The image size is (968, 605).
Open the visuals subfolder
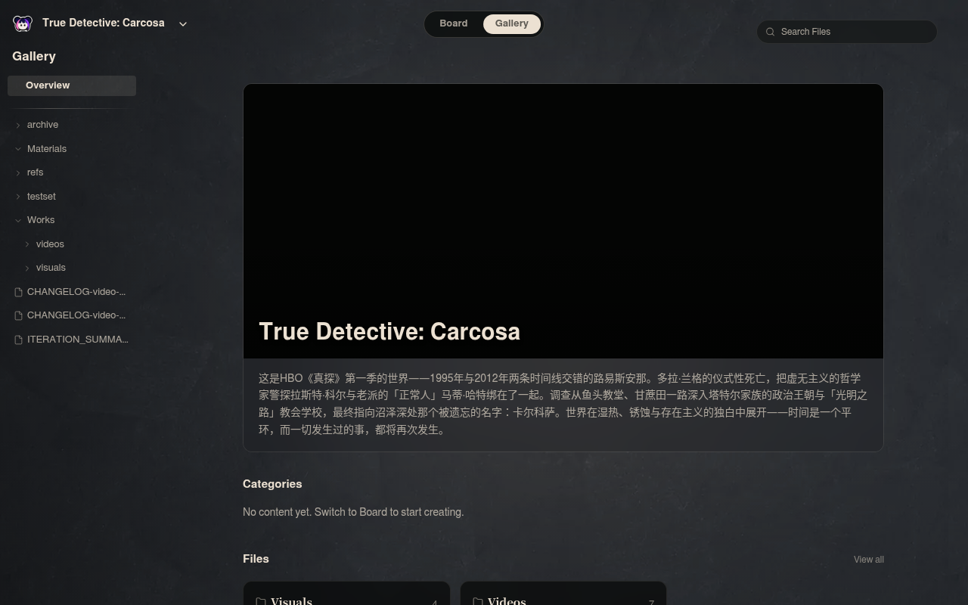(51, 268)
